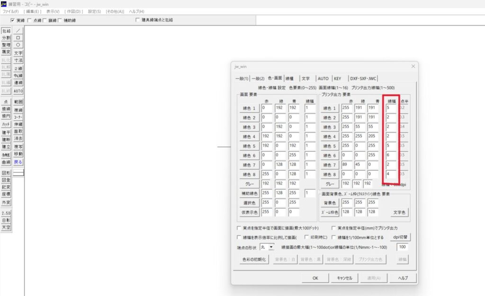The image size is (485, 296).
Task: Enable the 建具線端点と包絡 checkbox
Action: point(138,20)
